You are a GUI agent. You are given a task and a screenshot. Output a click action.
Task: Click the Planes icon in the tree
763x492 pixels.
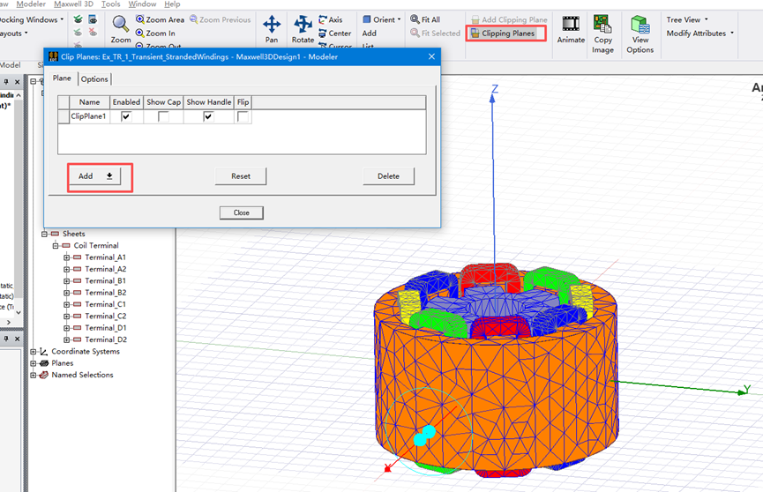(44, 363)
